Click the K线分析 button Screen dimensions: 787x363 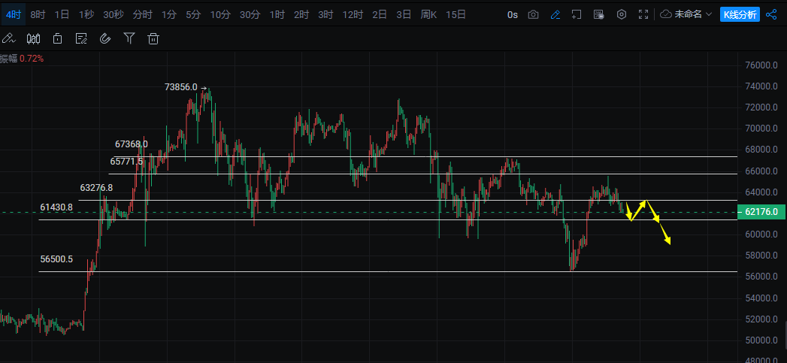[x=739, y=14]
